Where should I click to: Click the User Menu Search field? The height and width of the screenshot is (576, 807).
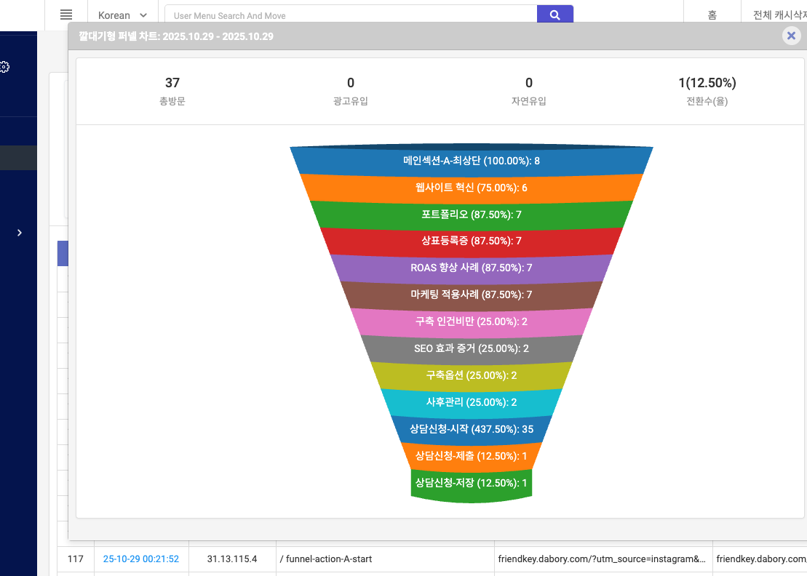click(x=349, y=15)
